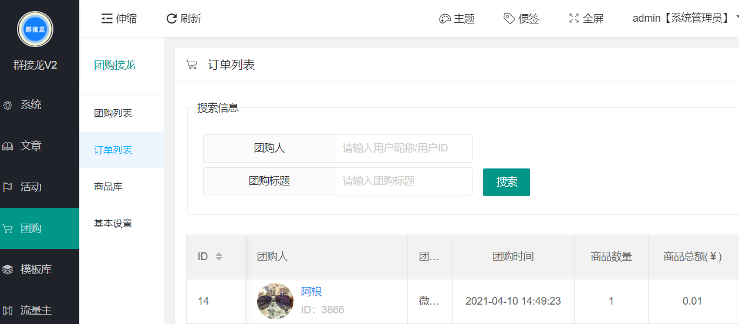Screen dimensions: 739x324
Task: Click the flag icon beside 活动
Action: tap(8, 188)
